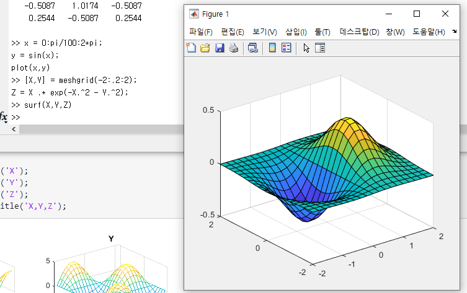
Task: Open the 데스크탑(D) menu
Action: point(359,32)
